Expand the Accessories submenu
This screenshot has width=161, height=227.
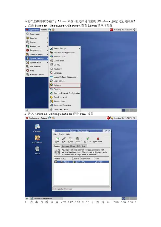[37, 34]
